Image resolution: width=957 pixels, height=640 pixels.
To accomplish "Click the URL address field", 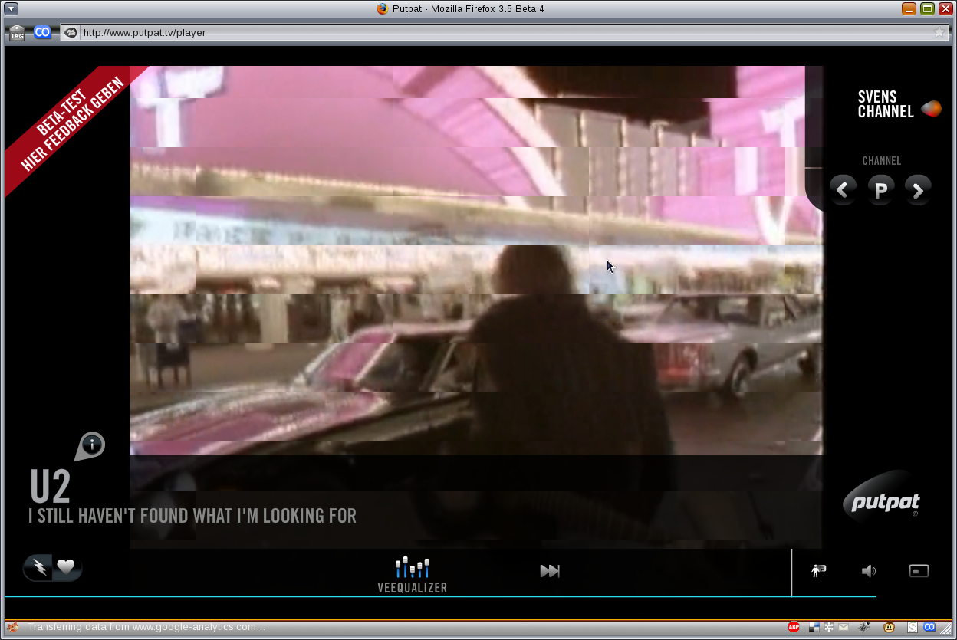I will (x=498, y=32).
